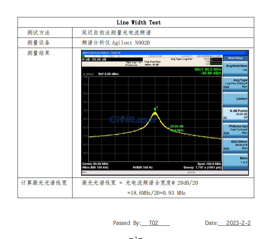267x239 pixels.
Task: Click the STATUS bar field
Action: point(191,172)
